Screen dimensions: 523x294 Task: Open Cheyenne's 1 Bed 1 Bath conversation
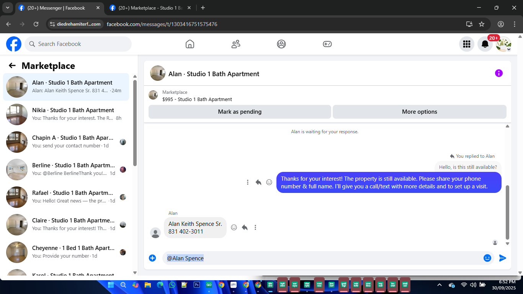(x=66, y=252)
